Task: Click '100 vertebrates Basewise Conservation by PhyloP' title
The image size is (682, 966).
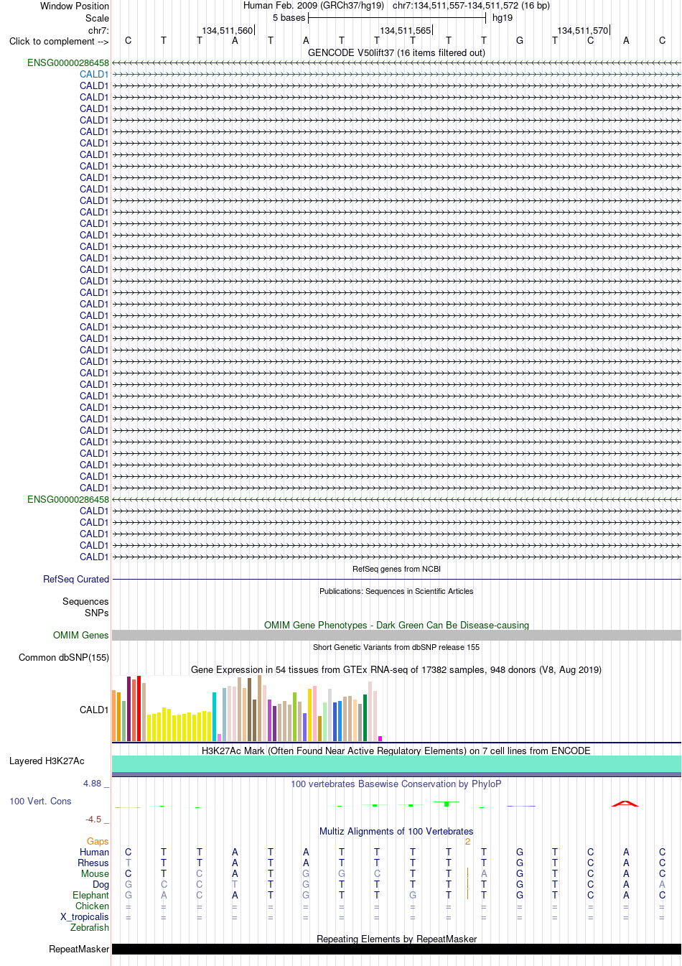Action: pyautogui.click(x=396, y=784)
